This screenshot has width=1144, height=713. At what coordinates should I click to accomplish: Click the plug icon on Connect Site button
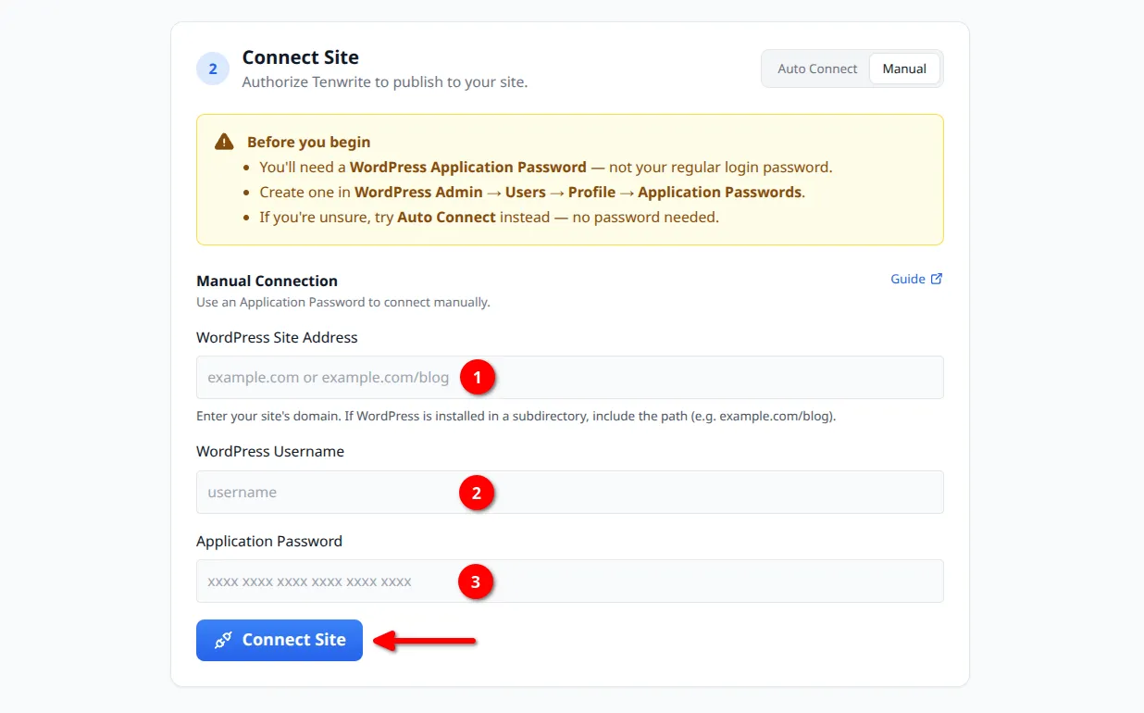coord(222,640)
